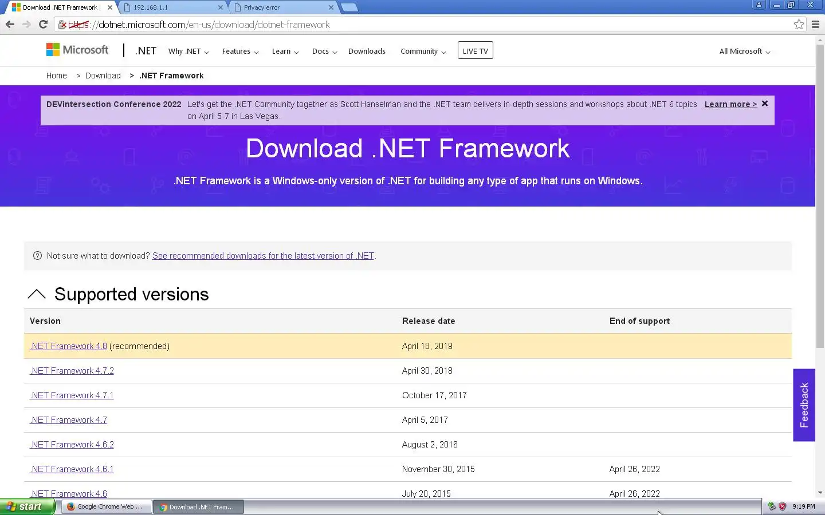Open .NET Framework 4.7.1 link
The image size is (825, 515).
click(x=72, y=395)
